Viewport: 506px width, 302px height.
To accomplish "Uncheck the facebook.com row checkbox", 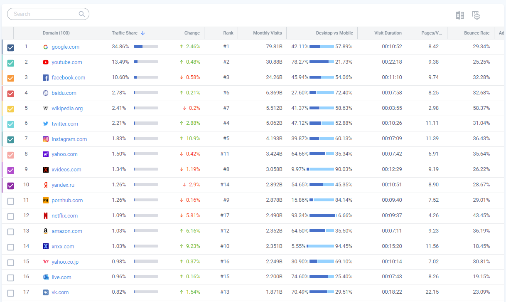I will (x=10, y=78).
